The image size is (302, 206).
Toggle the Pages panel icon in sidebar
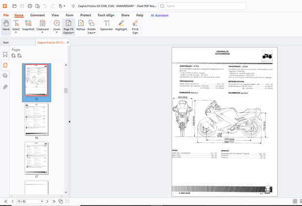pos(5,65)
